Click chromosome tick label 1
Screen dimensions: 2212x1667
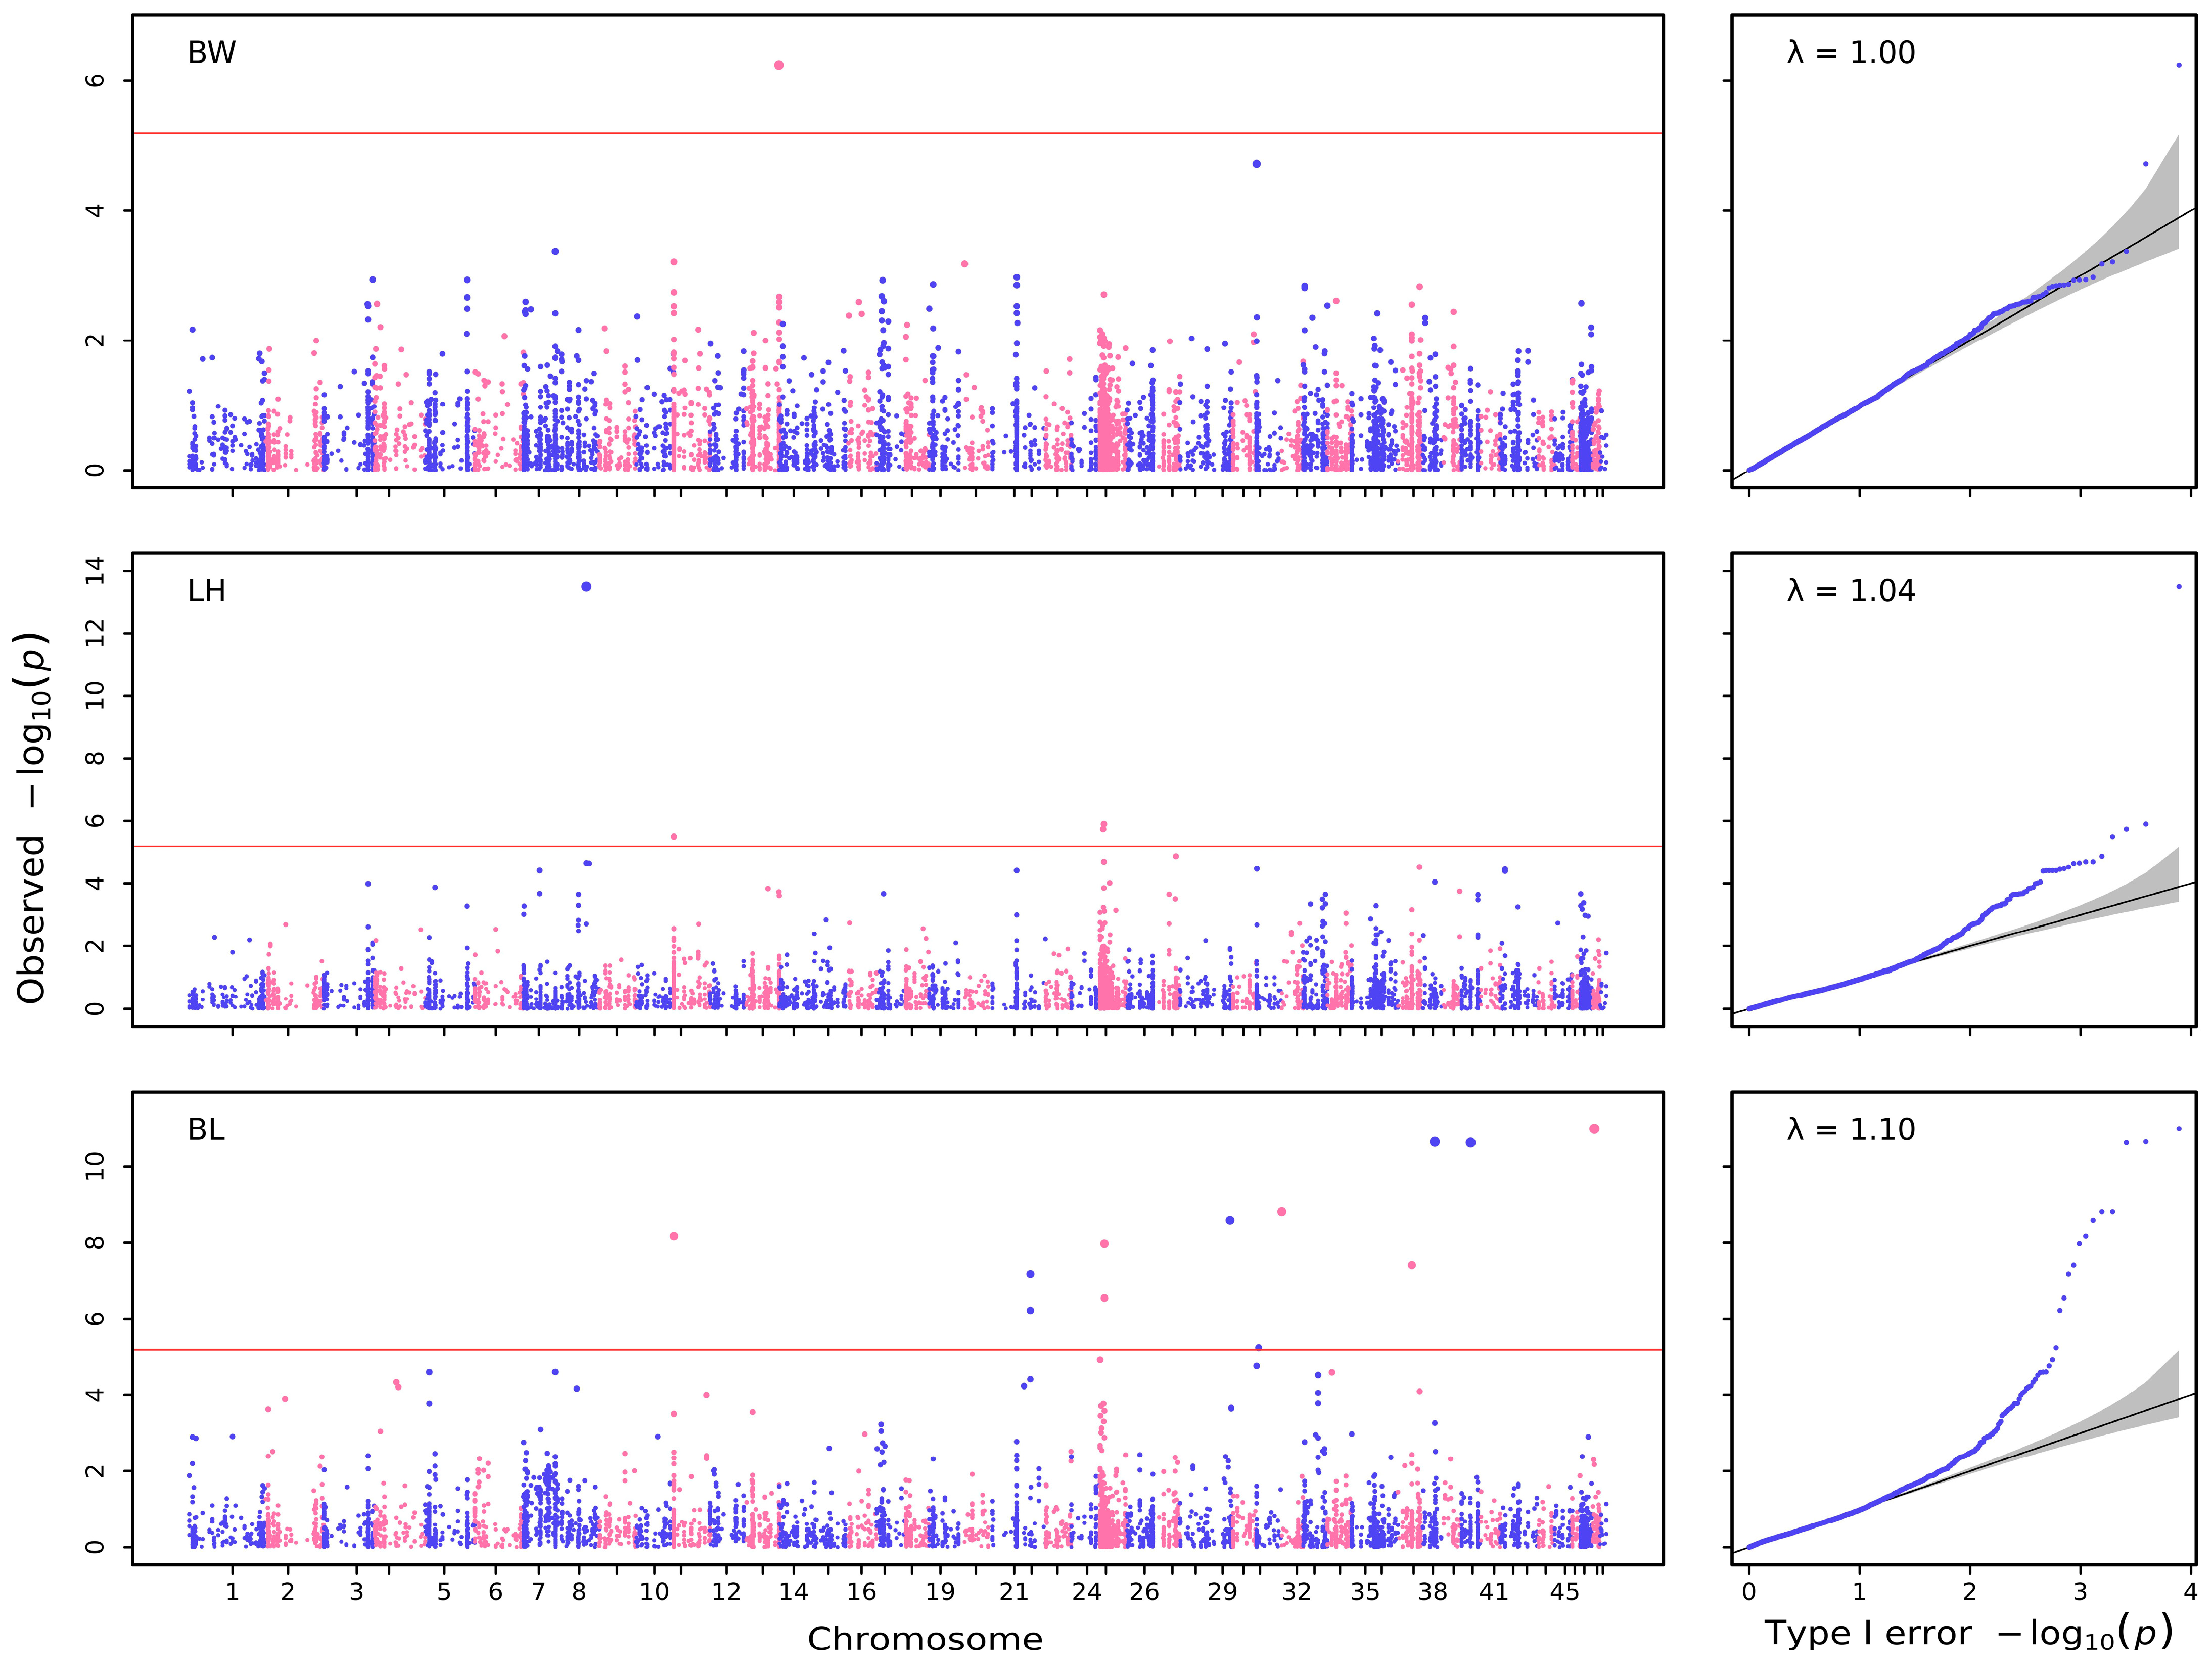tap(232, 1592)
